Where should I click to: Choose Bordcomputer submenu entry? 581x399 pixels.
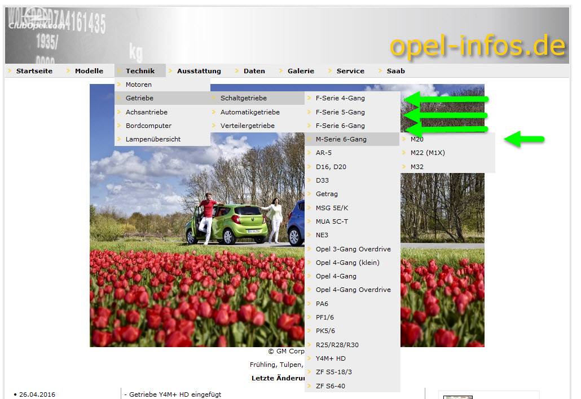tap(162, 126)
